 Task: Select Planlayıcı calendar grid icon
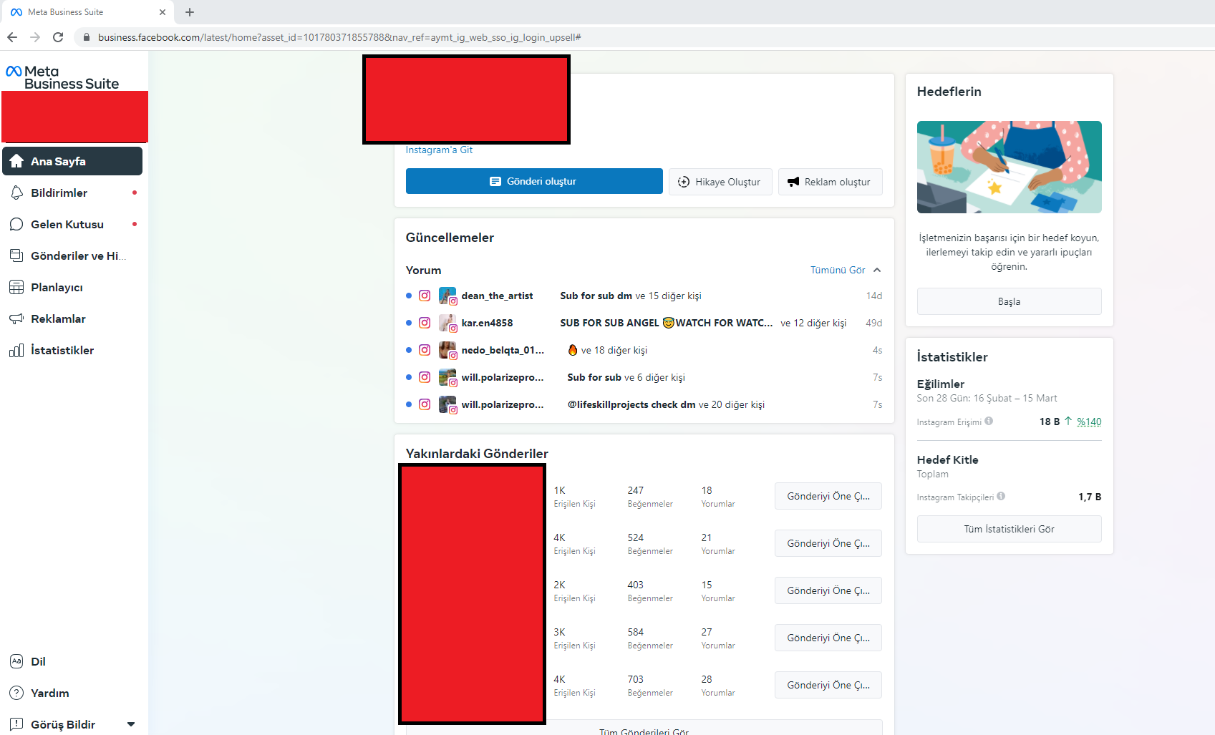(x=16, y=287)
